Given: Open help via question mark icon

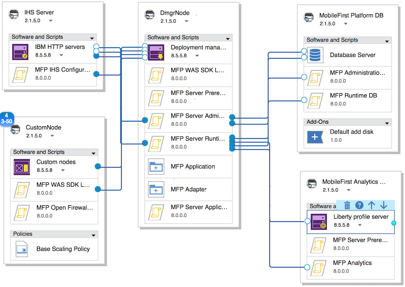Looking at the screenshot, I should point(359,205).
